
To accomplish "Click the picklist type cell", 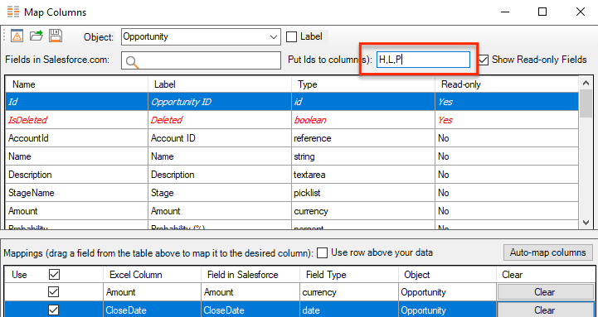I will coord(363,193).
